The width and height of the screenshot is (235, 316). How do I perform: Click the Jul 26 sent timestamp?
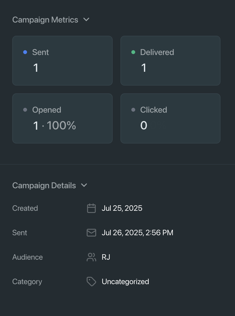pos(137,233)
